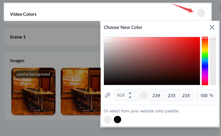The width and height of the screenshot is (221, 136).
Task: Increase color mode with up arrow
Action: point(130,93)
